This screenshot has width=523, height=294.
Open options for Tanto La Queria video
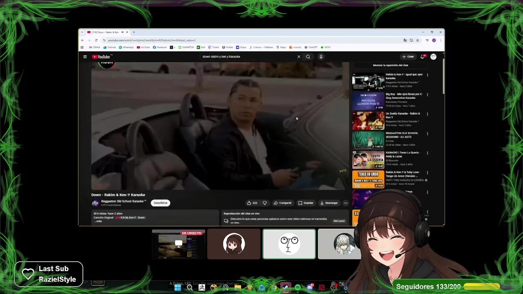[427, 153]
